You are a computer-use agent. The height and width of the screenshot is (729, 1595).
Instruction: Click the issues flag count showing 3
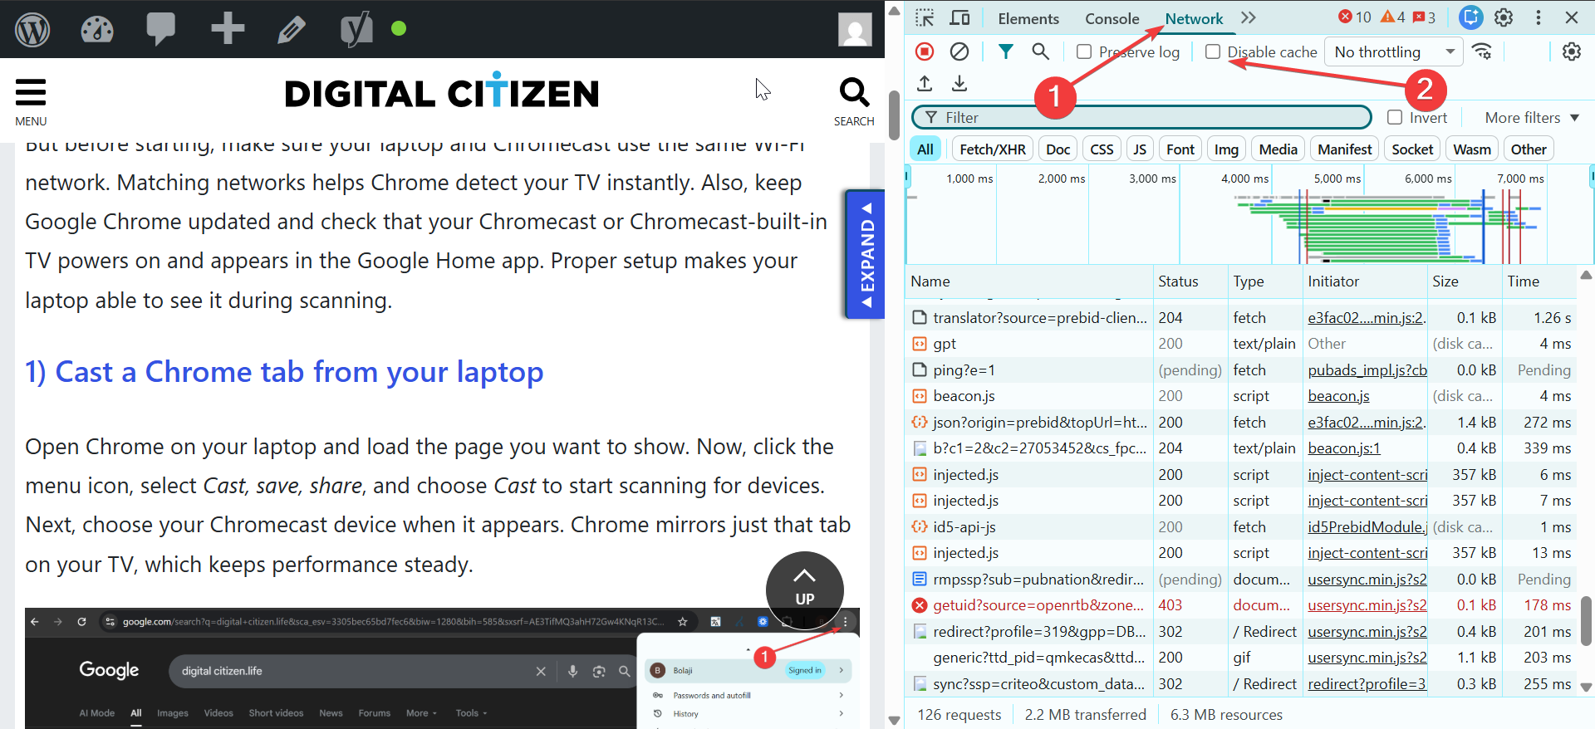click(x=1425, y=17)
